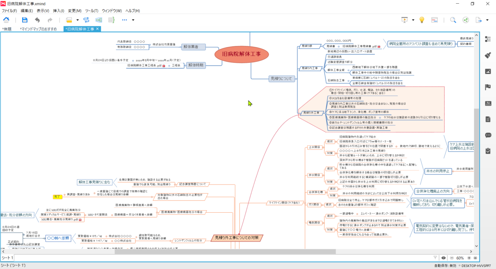Viewport: 496px width, 269px height.
Task: Select the 解体工事見積りに含む topic
Action: point(94,182)
